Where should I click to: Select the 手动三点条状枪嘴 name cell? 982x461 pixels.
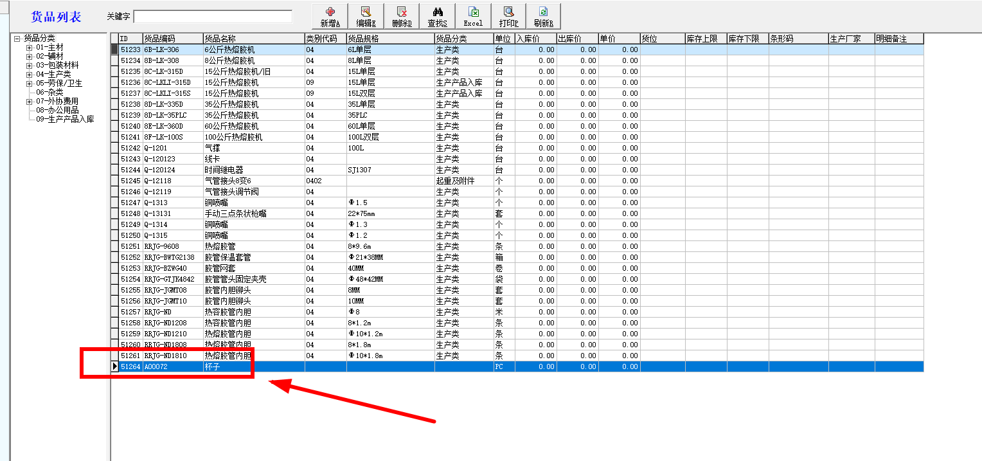(x=253, y=213)
